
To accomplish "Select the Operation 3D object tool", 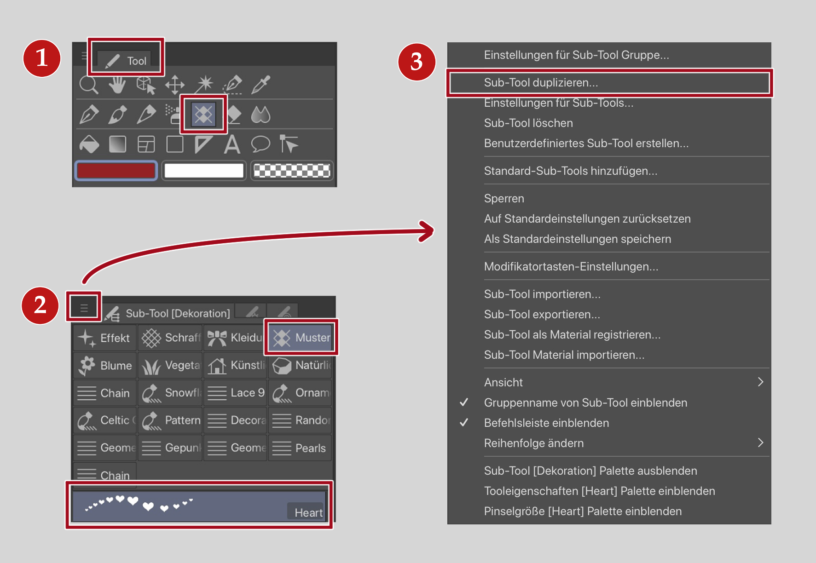I will [x=146, y=85].
